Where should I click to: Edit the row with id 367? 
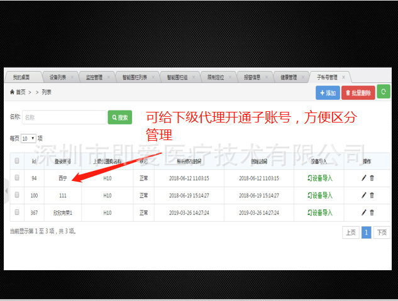(364, 212)
